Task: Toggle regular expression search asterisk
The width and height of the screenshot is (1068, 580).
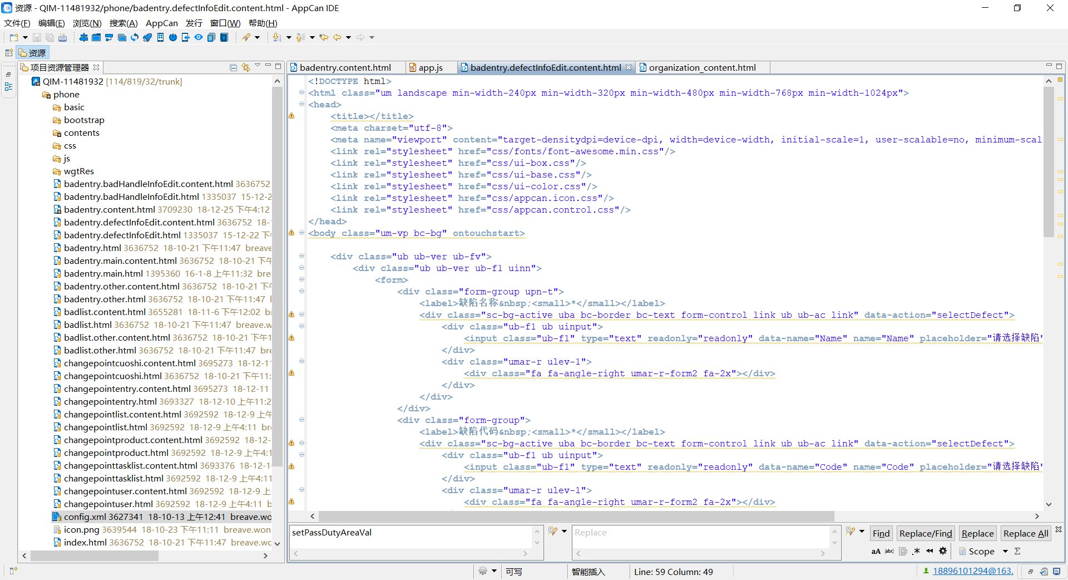Action: coord(916,551)
